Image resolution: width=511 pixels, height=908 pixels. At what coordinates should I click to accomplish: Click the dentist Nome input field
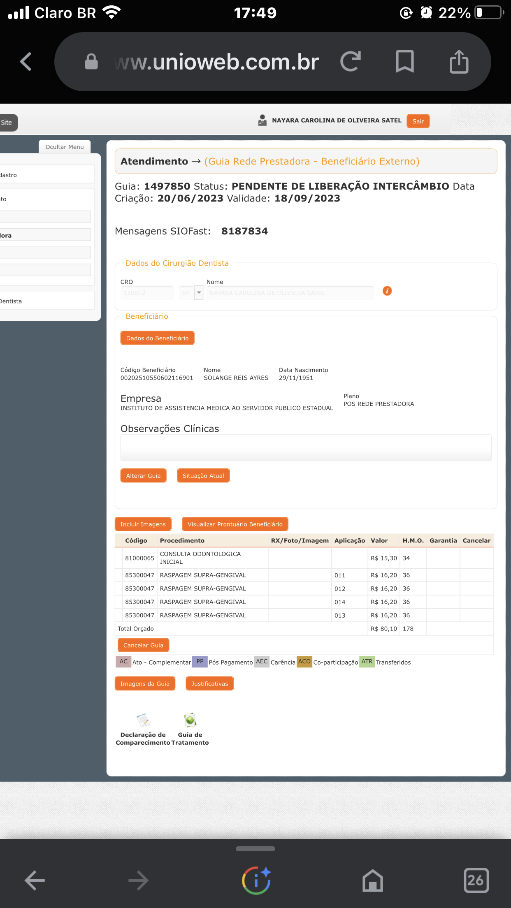click(x=290, y=293)
